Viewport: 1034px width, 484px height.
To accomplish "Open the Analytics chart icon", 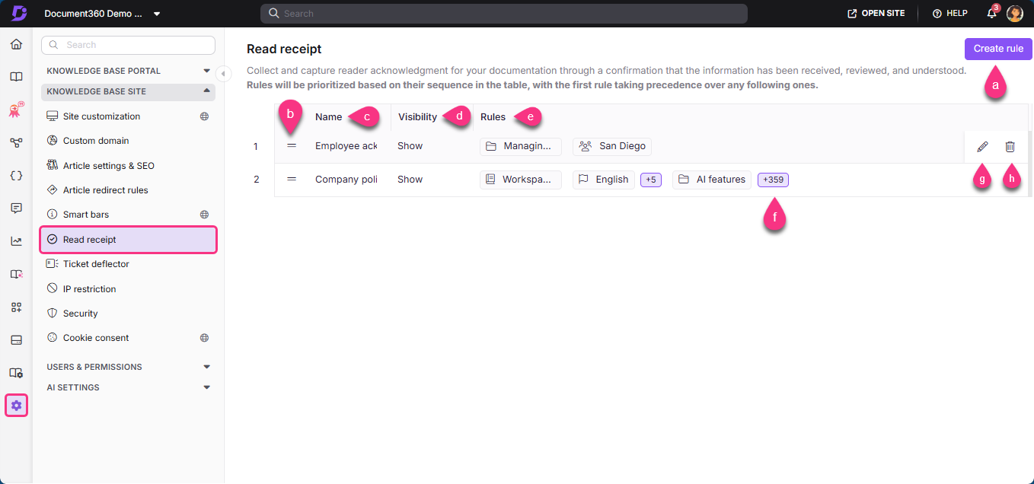I will 16,240.
